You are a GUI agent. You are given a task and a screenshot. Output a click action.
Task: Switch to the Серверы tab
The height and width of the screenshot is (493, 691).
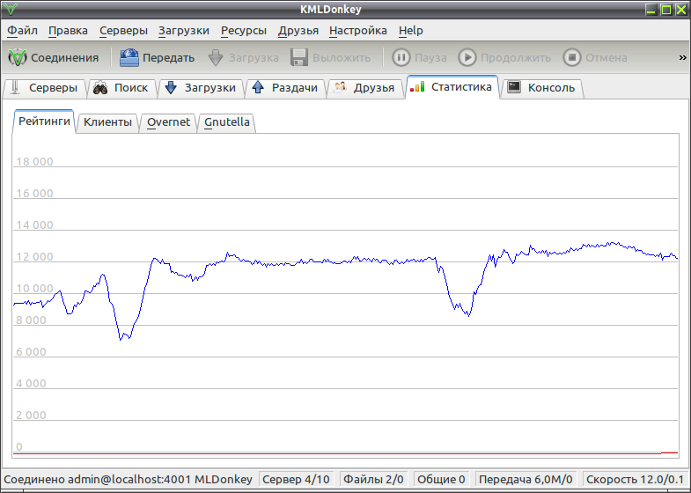click(x=45, y=88)
